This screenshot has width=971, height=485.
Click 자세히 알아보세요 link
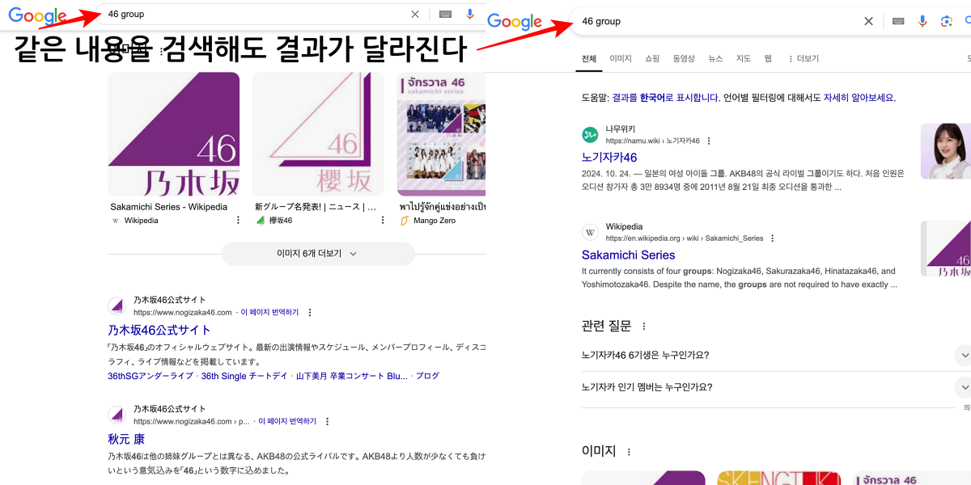(x=859, y=98)
